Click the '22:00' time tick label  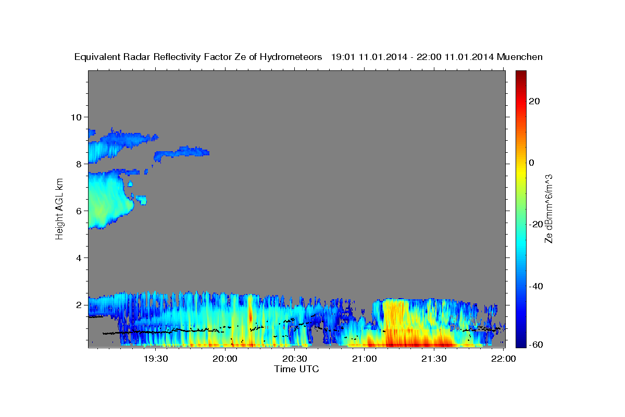[503, 359]
